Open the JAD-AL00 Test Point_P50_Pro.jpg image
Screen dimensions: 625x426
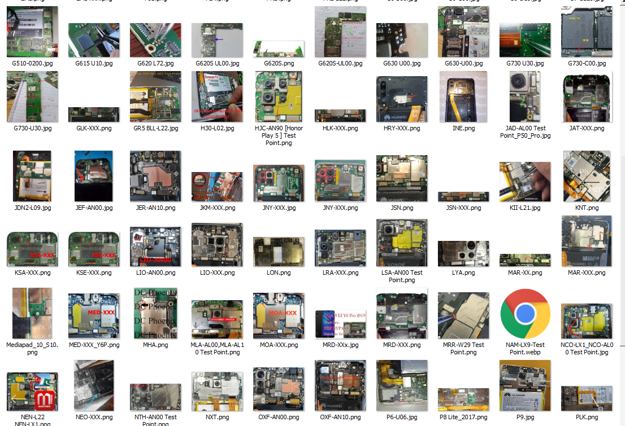[525, 96]
